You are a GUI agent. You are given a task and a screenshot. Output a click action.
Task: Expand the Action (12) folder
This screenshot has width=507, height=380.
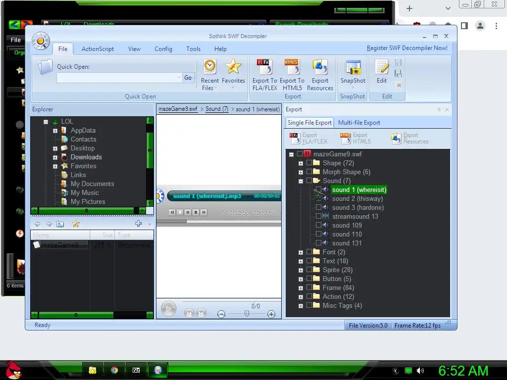(301, 297)
